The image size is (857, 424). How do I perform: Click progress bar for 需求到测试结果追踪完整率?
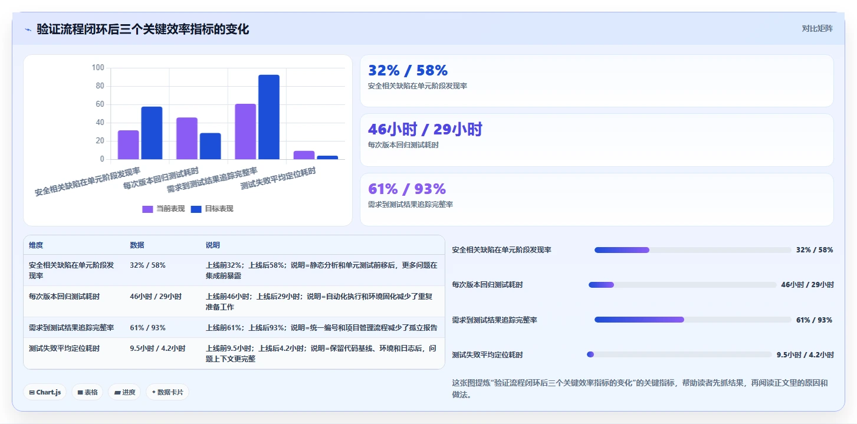(693, 320)
